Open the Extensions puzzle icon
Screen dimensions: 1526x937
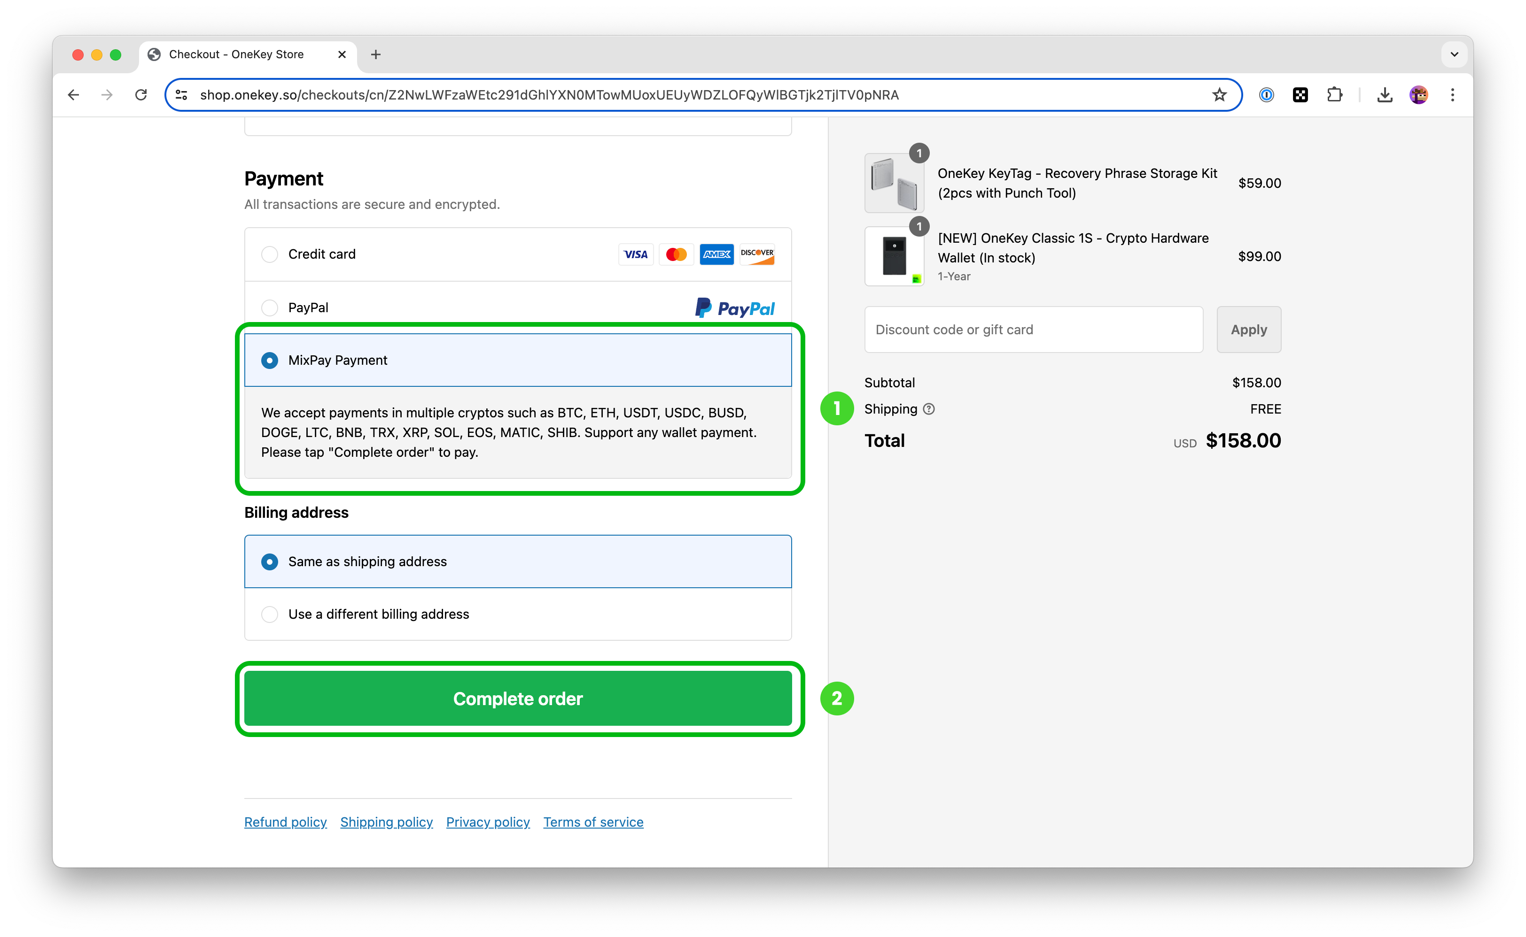(1334, 95)
